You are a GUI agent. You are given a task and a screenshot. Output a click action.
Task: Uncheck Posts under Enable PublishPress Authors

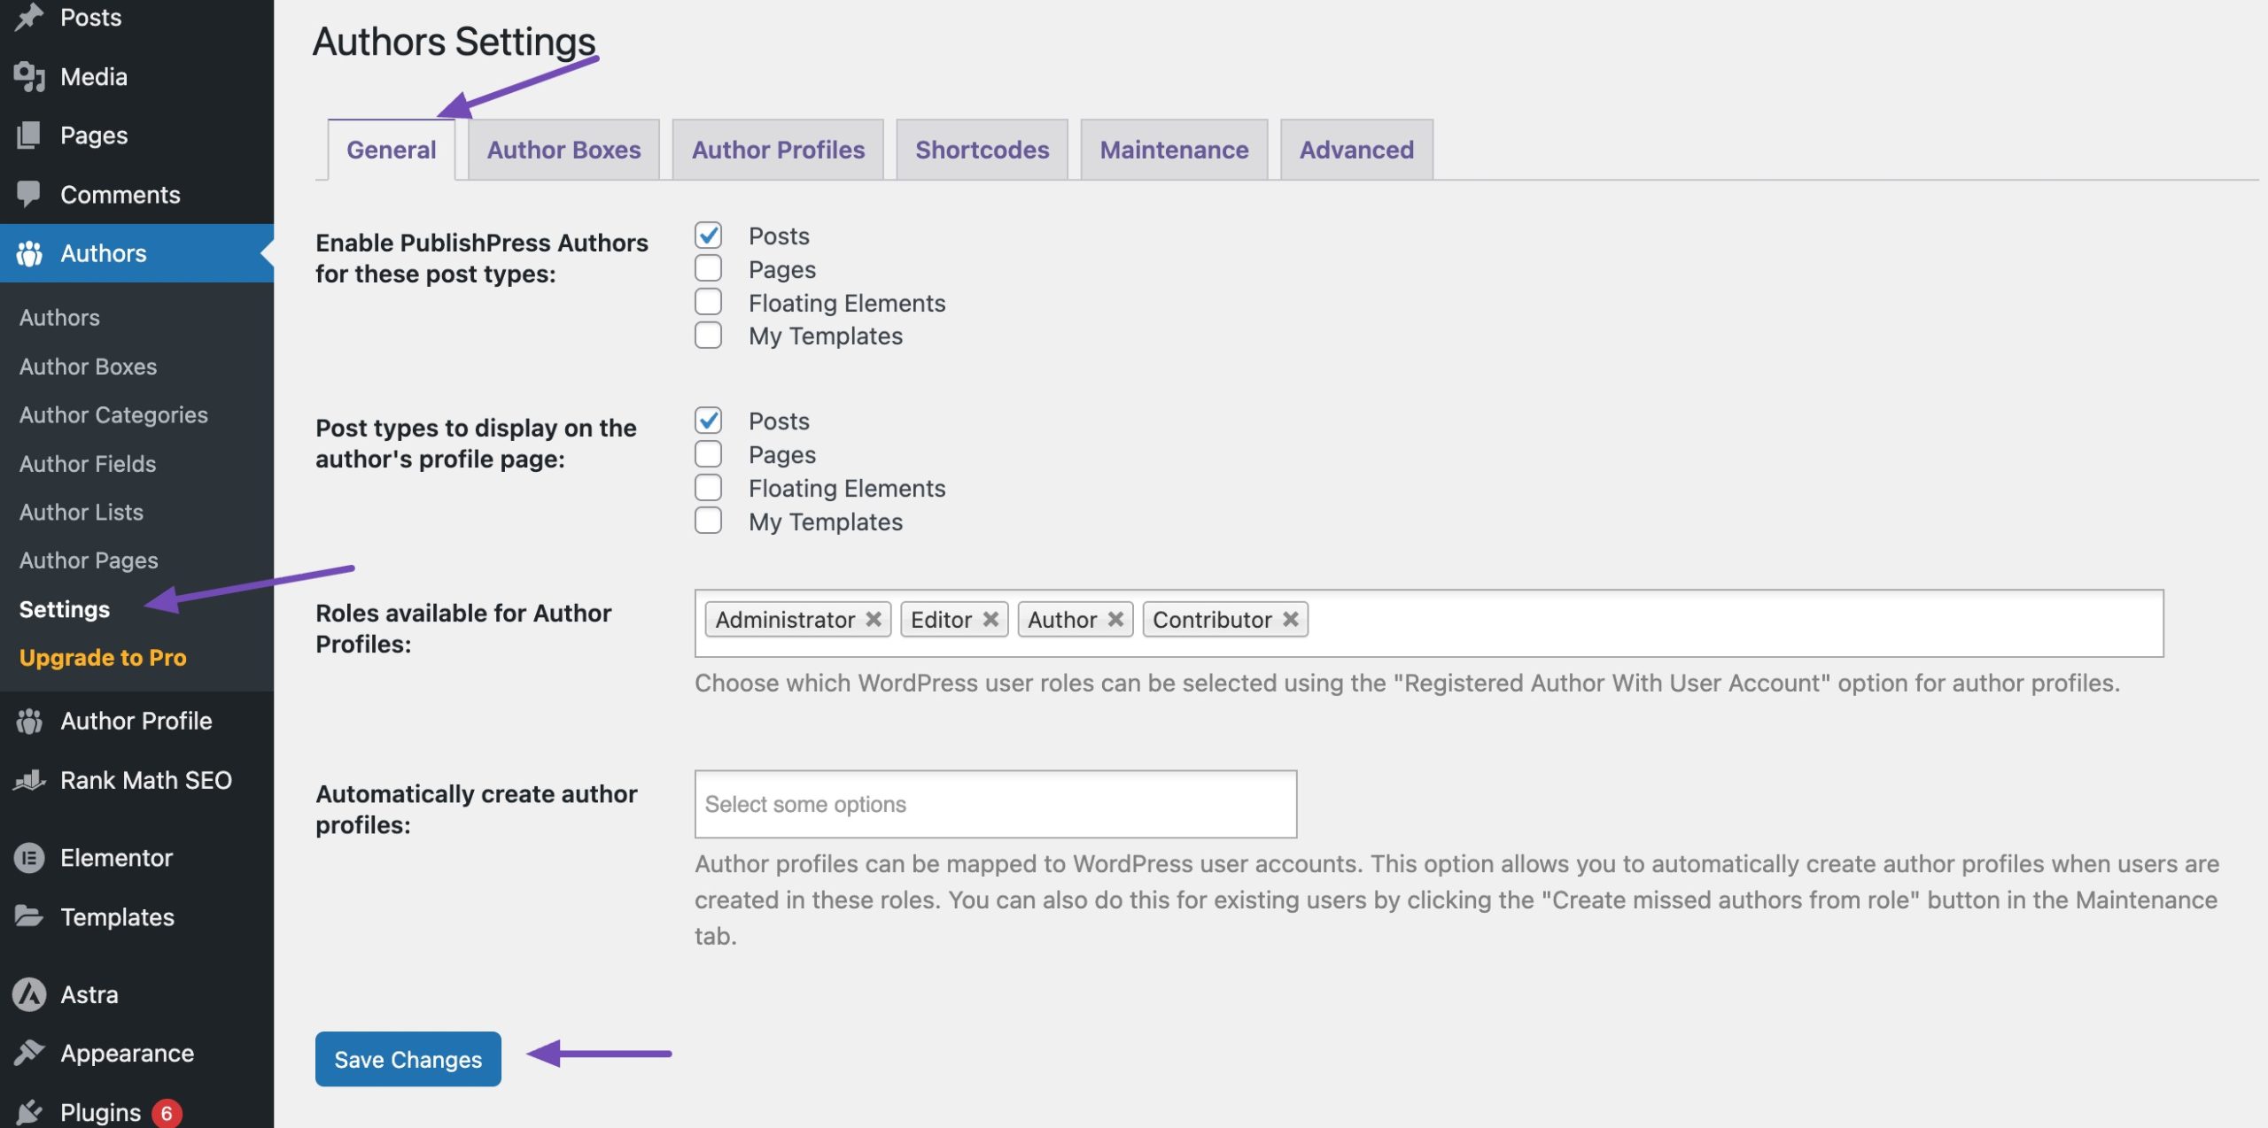click(x=707, y=234)
